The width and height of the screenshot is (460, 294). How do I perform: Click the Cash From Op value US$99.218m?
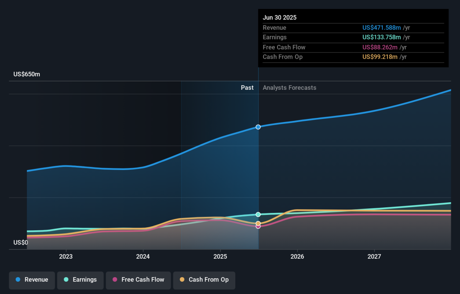381,57
